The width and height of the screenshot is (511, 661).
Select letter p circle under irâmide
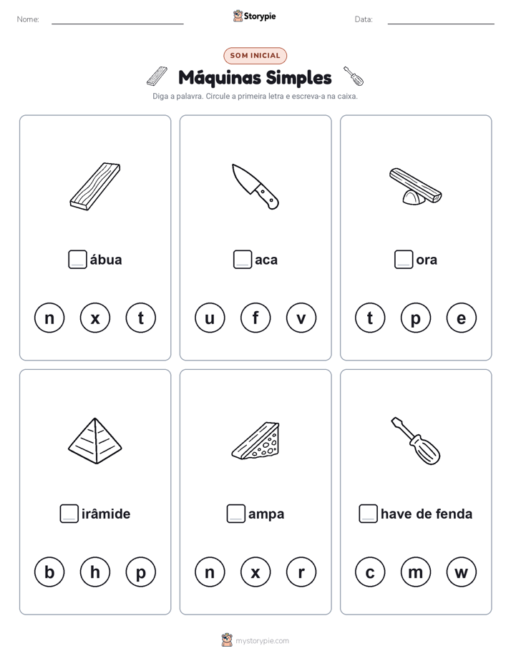[x=141, y=572]
